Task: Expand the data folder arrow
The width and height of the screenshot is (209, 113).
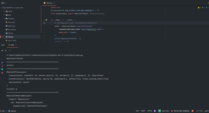Action: (4, 15)
